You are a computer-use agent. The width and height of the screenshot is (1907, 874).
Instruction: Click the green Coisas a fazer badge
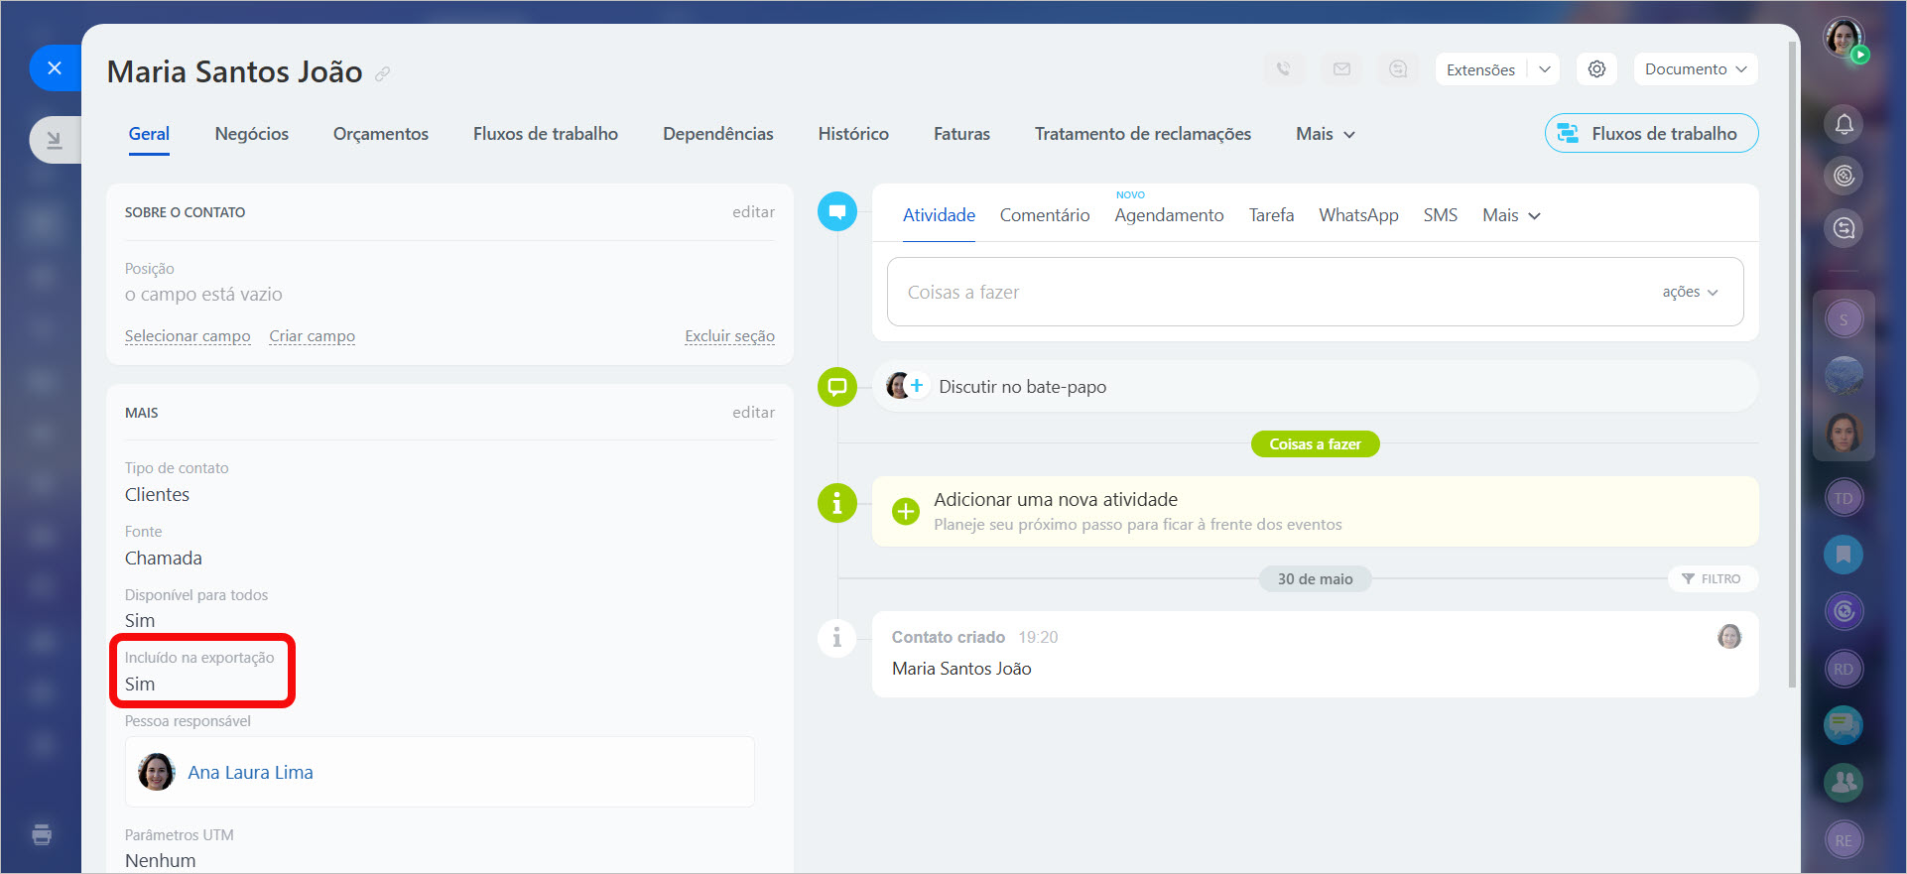[x=1315, y=444]
